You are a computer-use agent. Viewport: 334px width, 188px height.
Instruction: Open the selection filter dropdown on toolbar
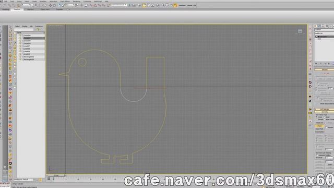click(26, 5)
